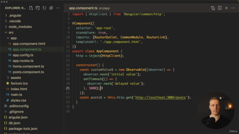This screenshot has height=134, width=239.
Task: Open source control changes icon in editor toolbar
Action: (213, 8)
